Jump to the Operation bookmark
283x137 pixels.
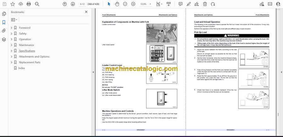25,39
